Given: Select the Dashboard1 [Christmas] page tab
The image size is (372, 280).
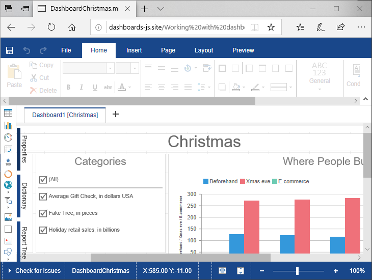Looking at the screenshot, I should click(x=65, y=115).
